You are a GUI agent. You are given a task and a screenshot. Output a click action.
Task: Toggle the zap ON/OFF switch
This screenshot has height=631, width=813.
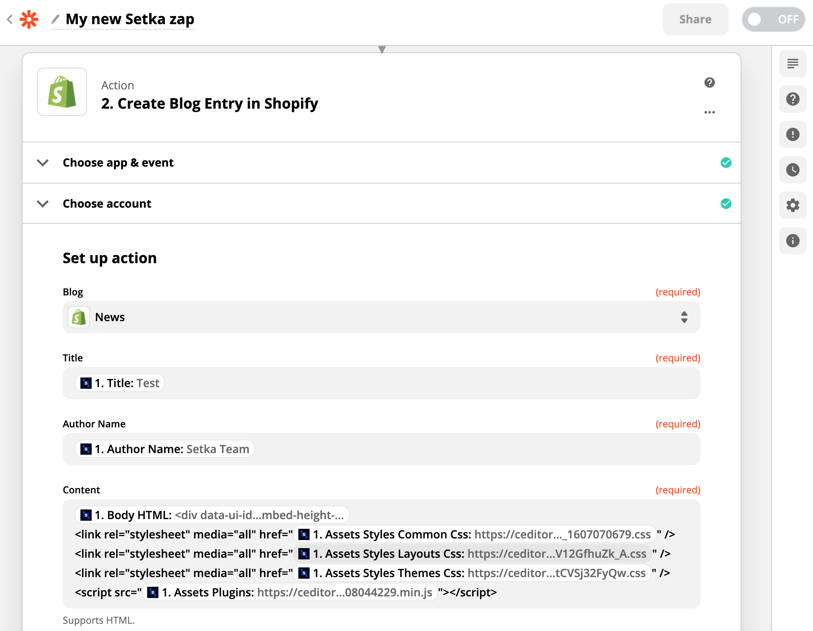click(x=773, y=19)
